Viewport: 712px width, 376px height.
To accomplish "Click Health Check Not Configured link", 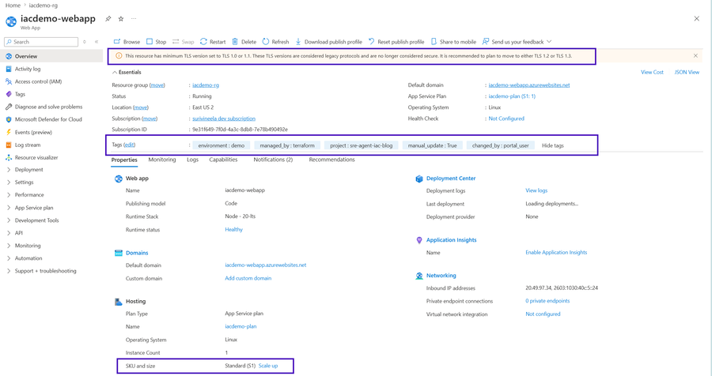I will (506, 118).
